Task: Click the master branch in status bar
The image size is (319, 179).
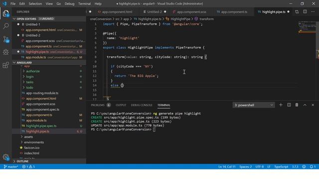Action: click(11, 167)
